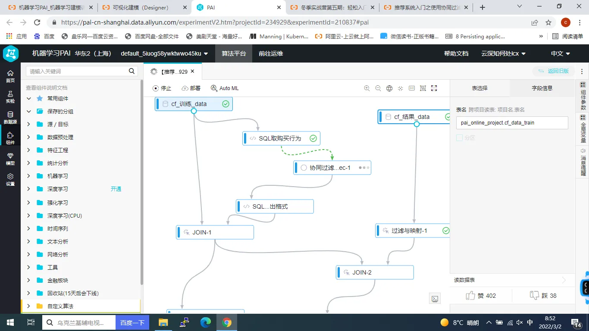Image resolution: width=589 pixels, height=331 pixels.
Task: Open the 全局变量 side panel
Action: (583, 128)
